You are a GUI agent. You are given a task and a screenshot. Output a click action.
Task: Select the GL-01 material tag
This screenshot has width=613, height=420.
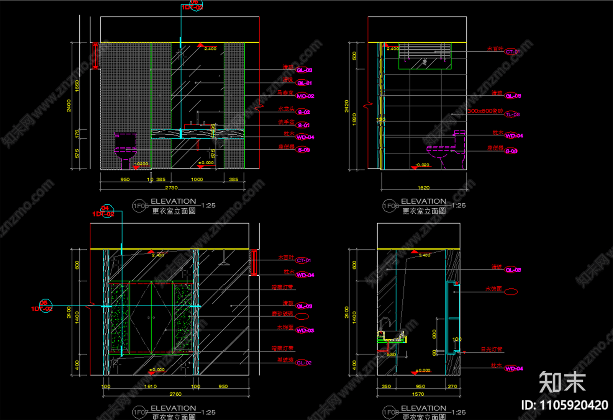[x=304, y=83]
